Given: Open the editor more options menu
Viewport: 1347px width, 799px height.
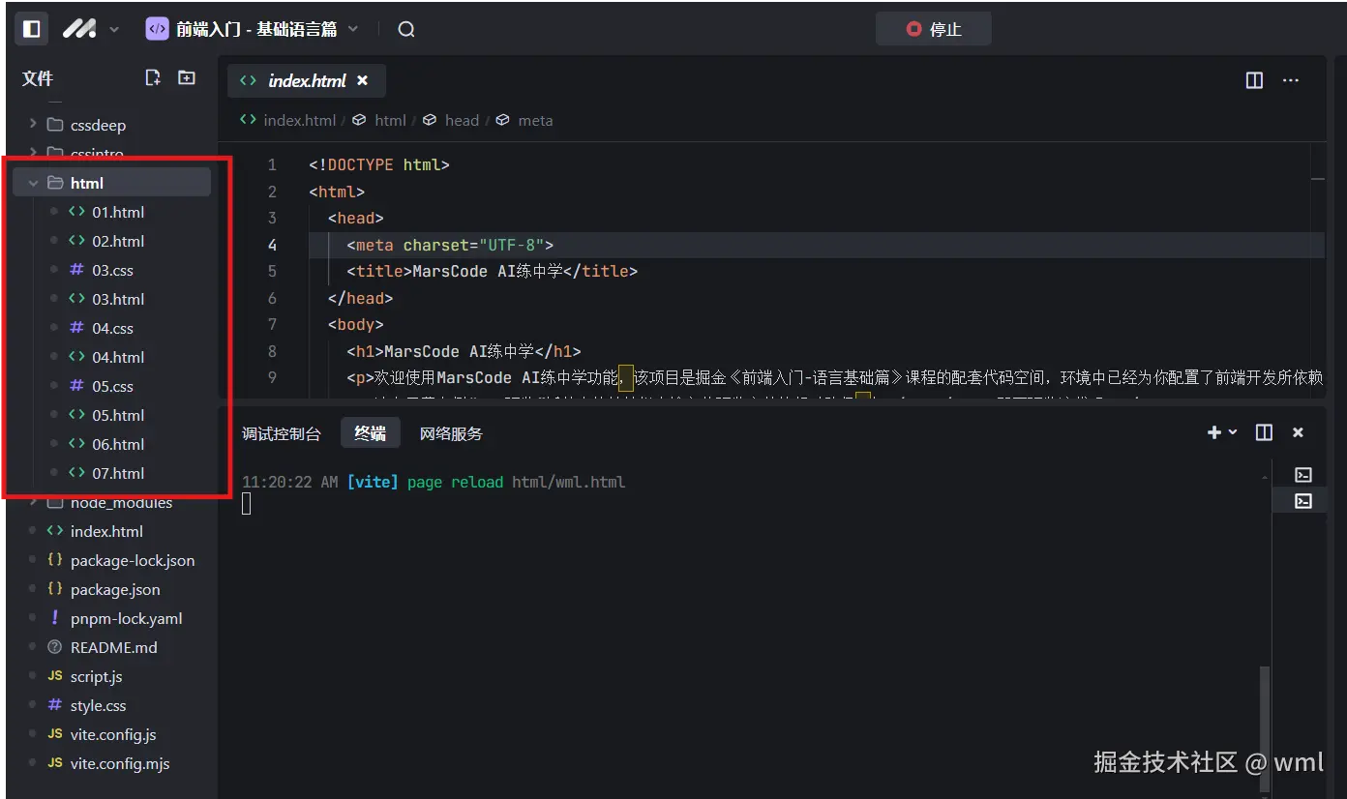Looking at the screenshot, I should pyautogui.click(x=1290, y=81).
